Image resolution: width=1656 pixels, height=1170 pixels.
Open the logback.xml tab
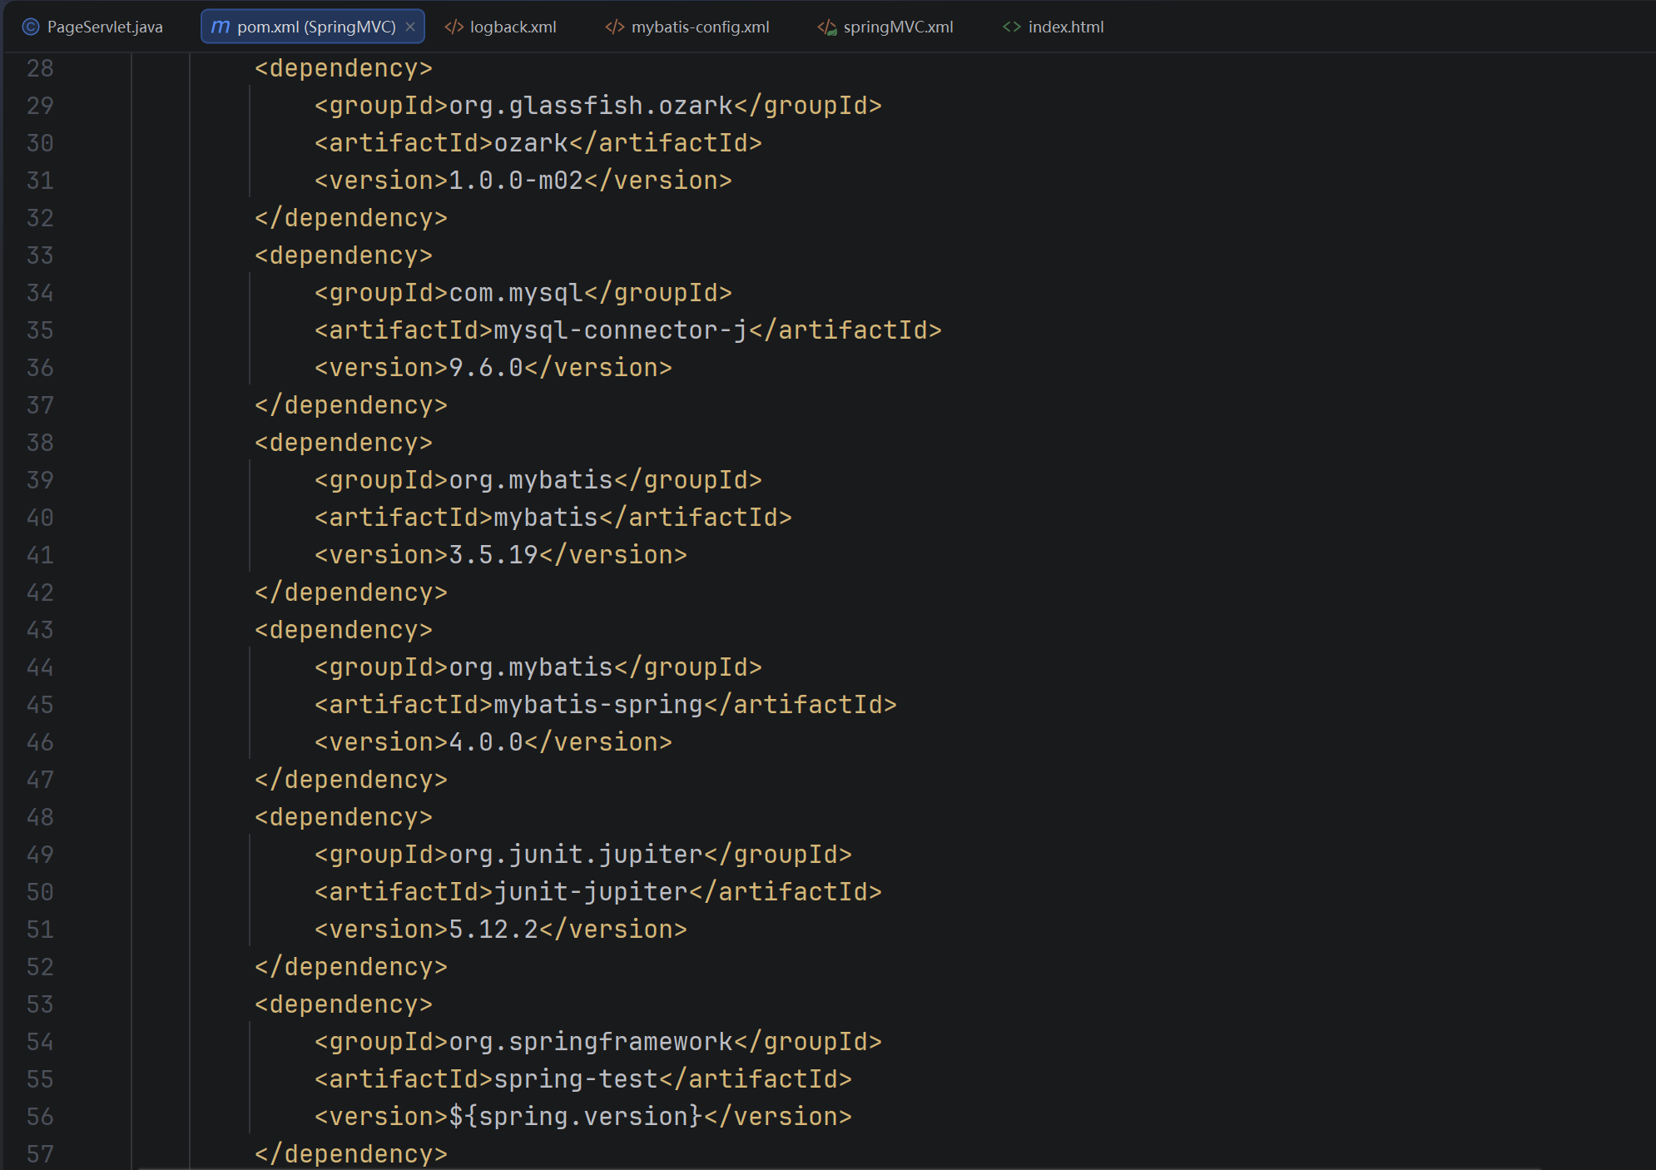(501, 27)
